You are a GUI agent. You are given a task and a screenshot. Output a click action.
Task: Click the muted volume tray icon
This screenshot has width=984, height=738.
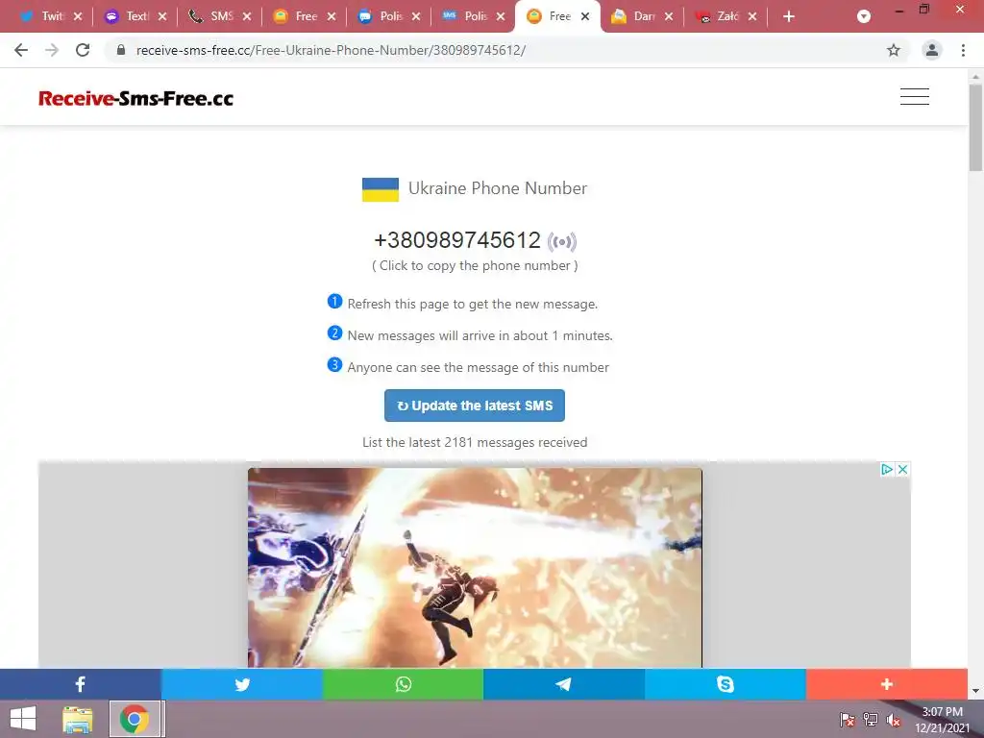893,720
